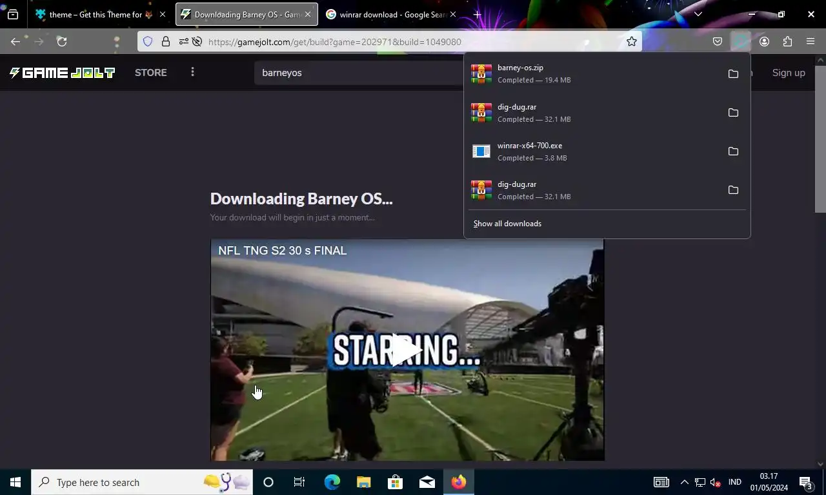Click the Game Jolt search field containing barneyos
Screen dimensions: 826x495
(x=359, y=73)
